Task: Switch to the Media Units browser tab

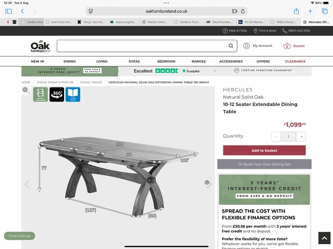Action: coord(155,22)
